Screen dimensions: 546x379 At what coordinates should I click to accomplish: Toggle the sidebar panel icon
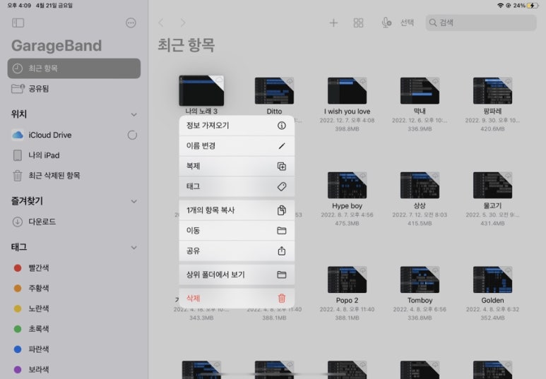18,23
